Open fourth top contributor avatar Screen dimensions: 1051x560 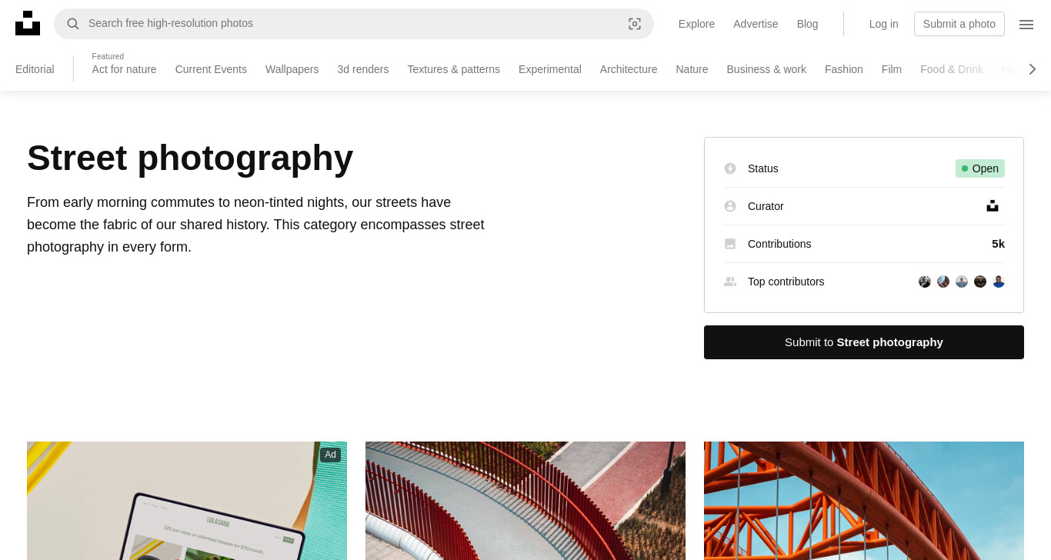[980, 282]
